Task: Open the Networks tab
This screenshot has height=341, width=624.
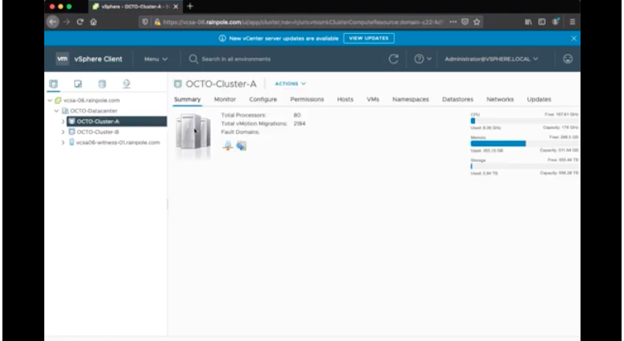Action: coord(500,99)
